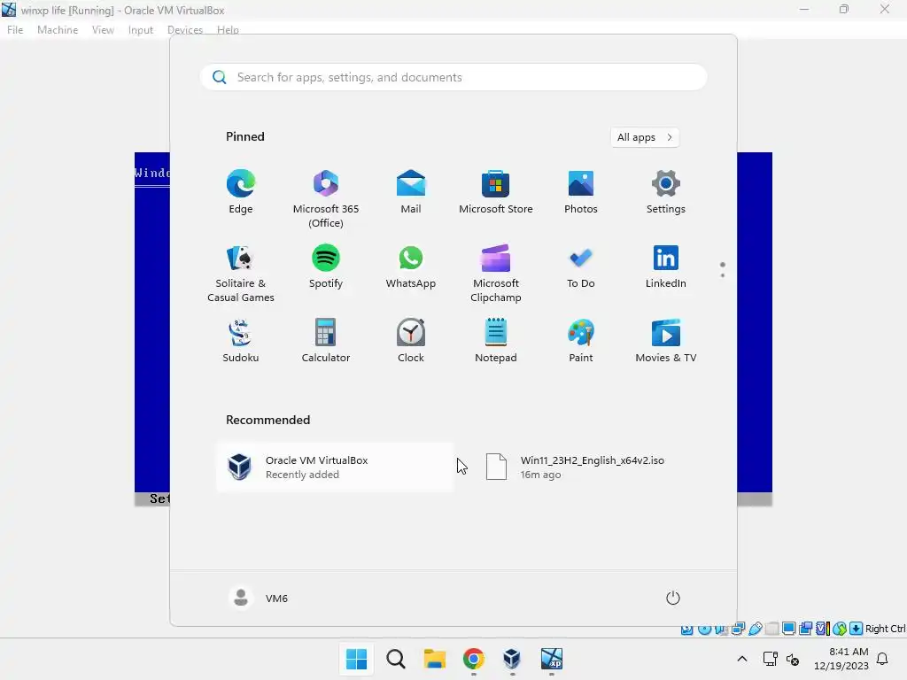907x680 pixels.
Task: Launch the Photos app
Action: (x=581, y=191)
